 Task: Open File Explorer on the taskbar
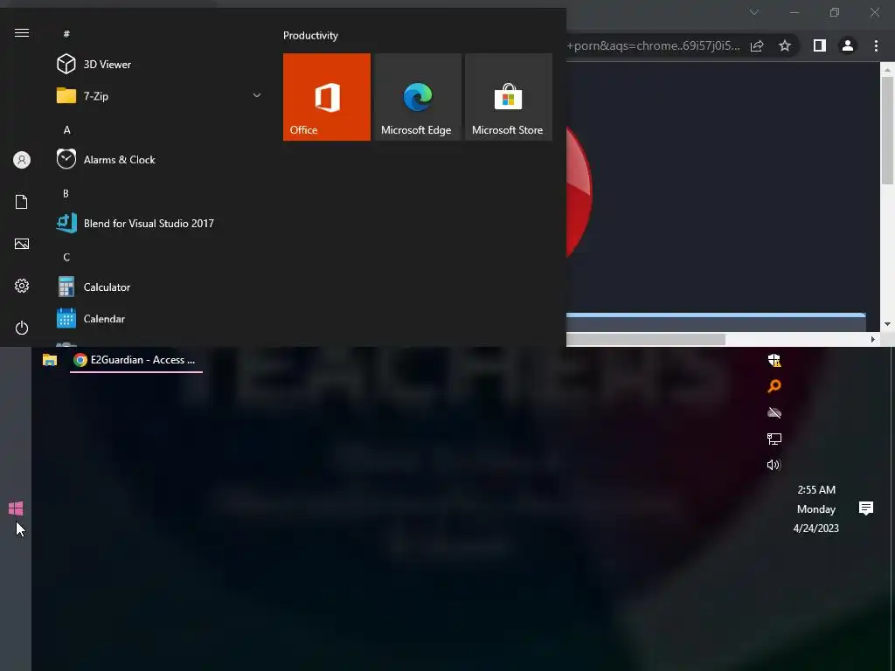click(50, 360)
